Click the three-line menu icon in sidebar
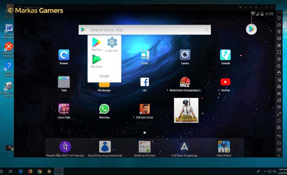 (x=279, y=107)
